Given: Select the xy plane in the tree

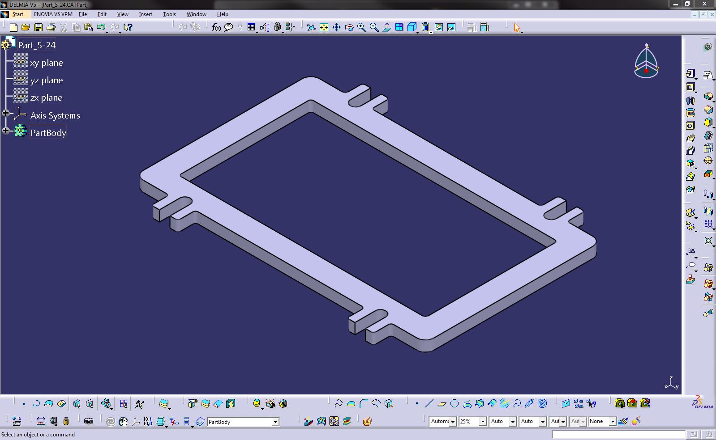Looking at the screenshot, I should (47, 63).
